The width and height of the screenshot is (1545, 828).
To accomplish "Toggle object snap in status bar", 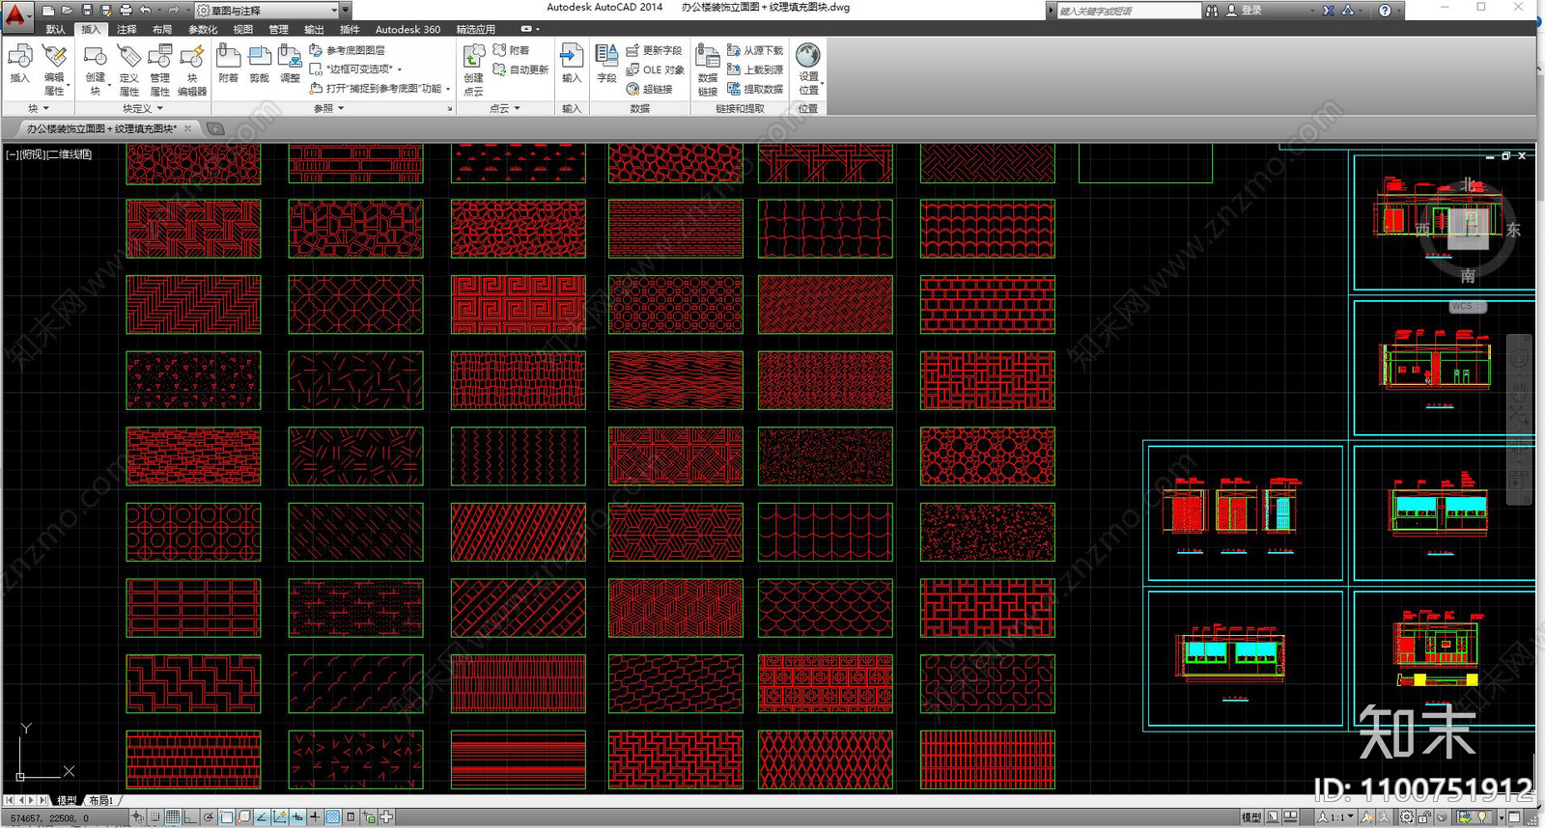I will [x=226, y=817].
